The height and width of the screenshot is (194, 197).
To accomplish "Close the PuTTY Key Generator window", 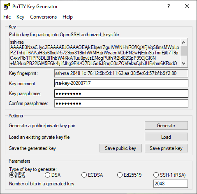I will (x=187, y=6).
